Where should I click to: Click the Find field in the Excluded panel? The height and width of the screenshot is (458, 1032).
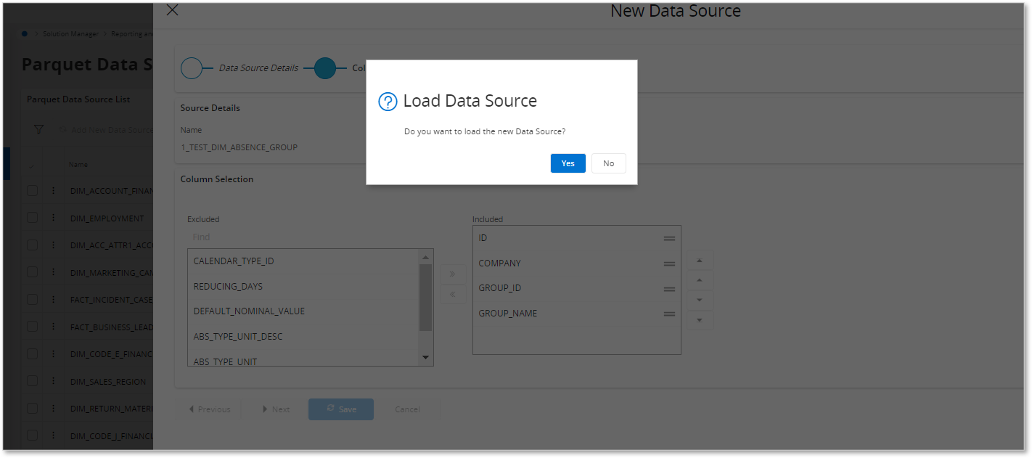[254, 237]
